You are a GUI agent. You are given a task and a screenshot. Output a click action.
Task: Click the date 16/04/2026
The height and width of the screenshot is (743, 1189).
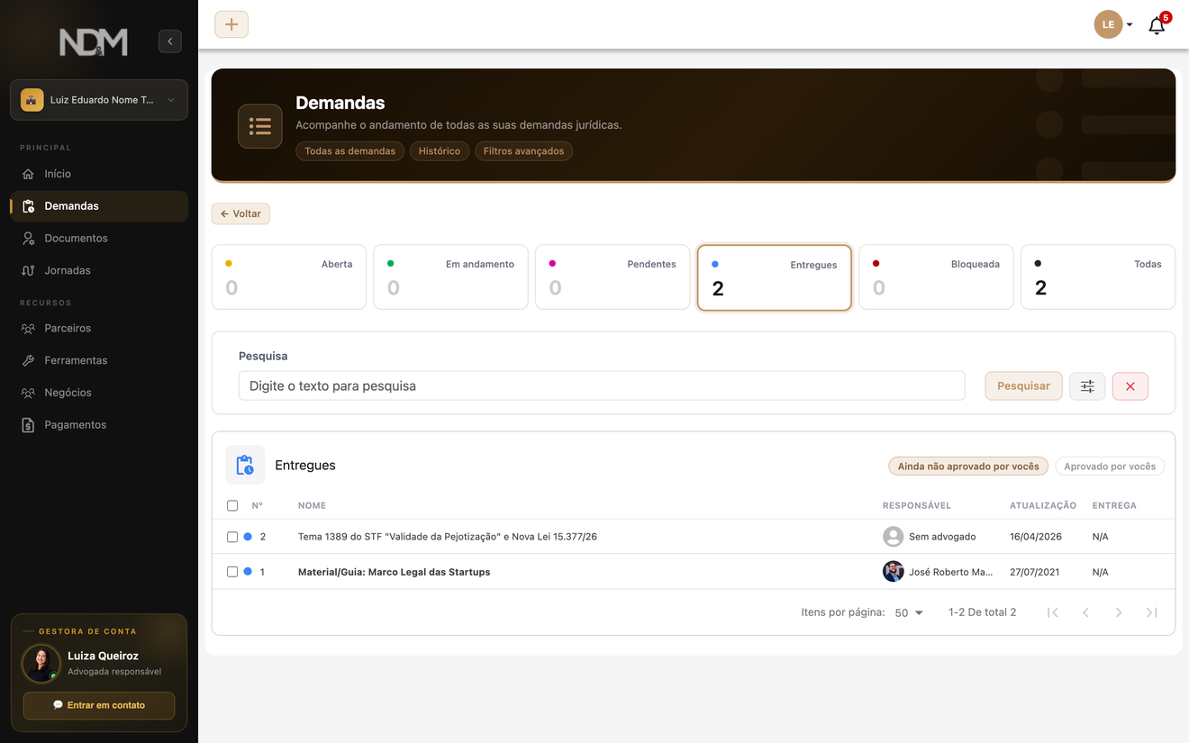click(x=1036, y=537)
